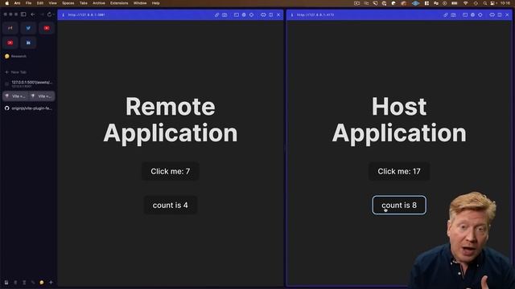The height and width of the screenshot is (289, 515).
Task: Open the LinkedIn pinned favorite tile
Action: point(28,43)
